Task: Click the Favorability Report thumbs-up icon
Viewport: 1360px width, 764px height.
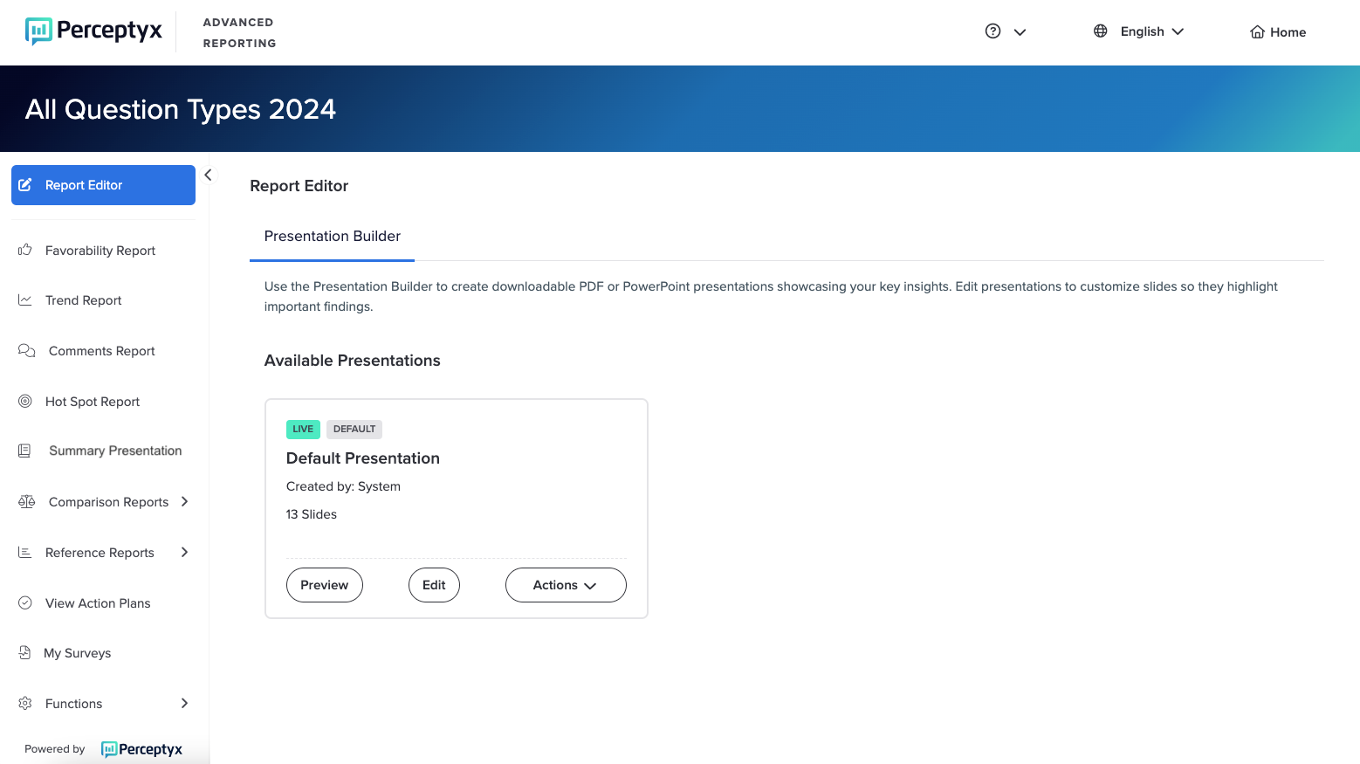Action: pos(25,250)
